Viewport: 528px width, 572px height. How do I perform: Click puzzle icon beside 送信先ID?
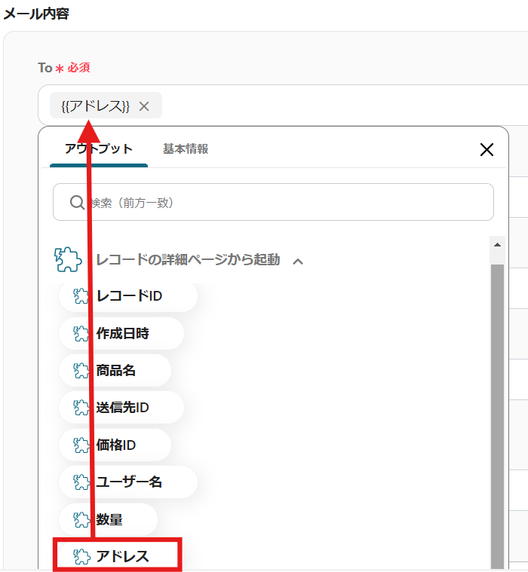[x=81, y=408]
